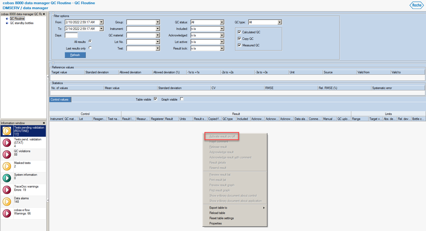Open the QC type dropdown
This screenshot has height=231, width=426.
pos(279,22)
